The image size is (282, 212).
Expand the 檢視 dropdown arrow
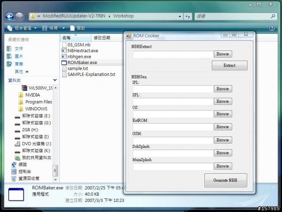click(x=63, y=28)
